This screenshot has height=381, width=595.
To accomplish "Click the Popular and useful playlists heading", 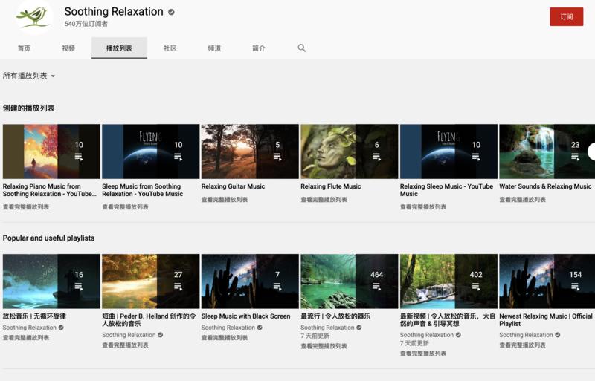I will tap(48, 238).
